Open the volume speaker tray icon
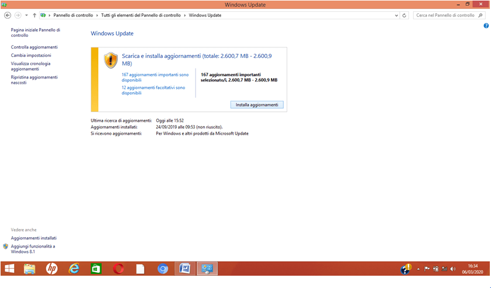Viewport: 491px width, 288px height. click(x=453, y=269)
